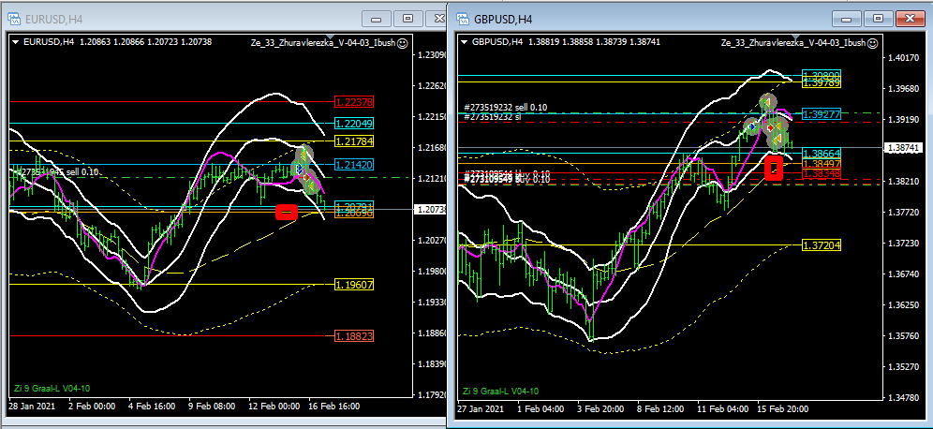Viewport: 933px width, 429px height.
Task: Click Zi 9 Graal-L V04-10 label in EURUSD chart
Action: [x=52, y=389]
